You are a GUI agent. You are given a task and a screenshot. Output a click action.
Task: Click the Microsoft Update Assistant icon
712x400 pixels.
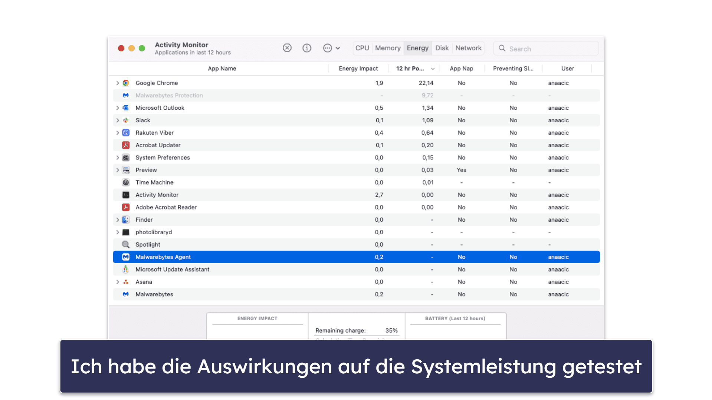126,270
